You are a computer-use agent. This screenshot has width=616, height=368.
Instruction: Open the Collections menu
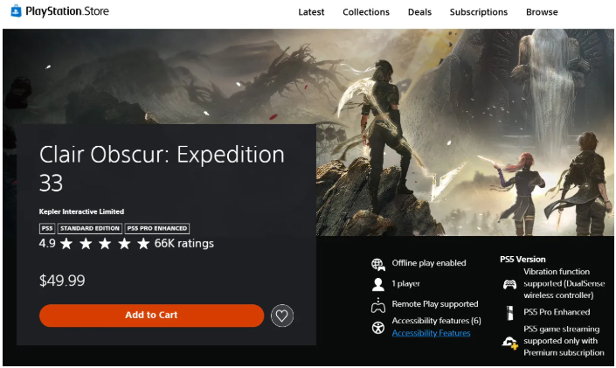(366, 12)
